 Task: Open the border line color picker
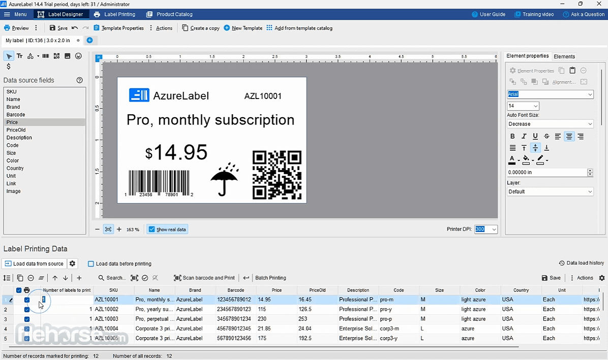pos(540,159)
